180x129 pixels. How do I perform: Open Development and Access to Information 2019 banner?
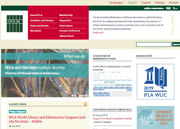click(x=155, y=117)
